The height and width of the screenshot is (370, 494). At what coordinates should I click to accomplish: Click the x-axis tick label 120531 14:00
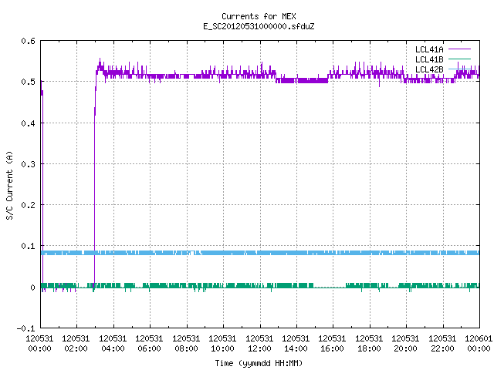point(296,344)
